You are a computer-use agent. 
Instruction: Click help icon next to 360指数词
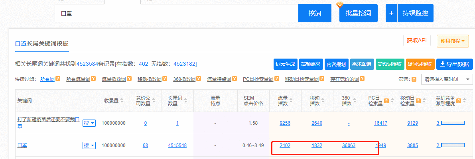point(199,79)
